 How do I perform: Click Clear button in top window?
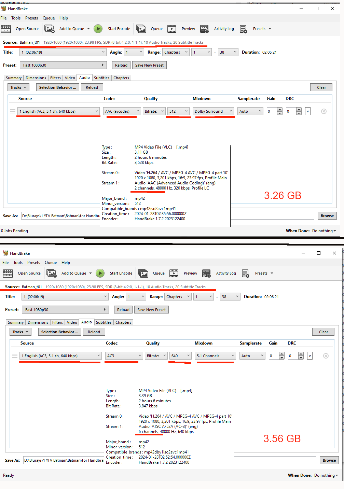tap(321, 87)
